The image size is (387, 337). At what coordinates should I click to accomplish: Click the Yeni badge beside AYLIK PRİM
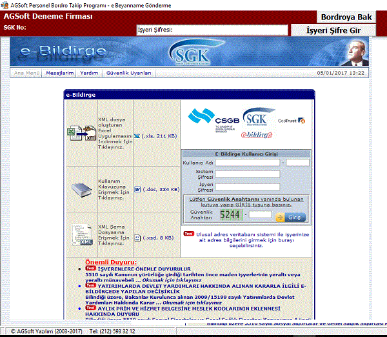pyautogui.click(x=90, y=308)
